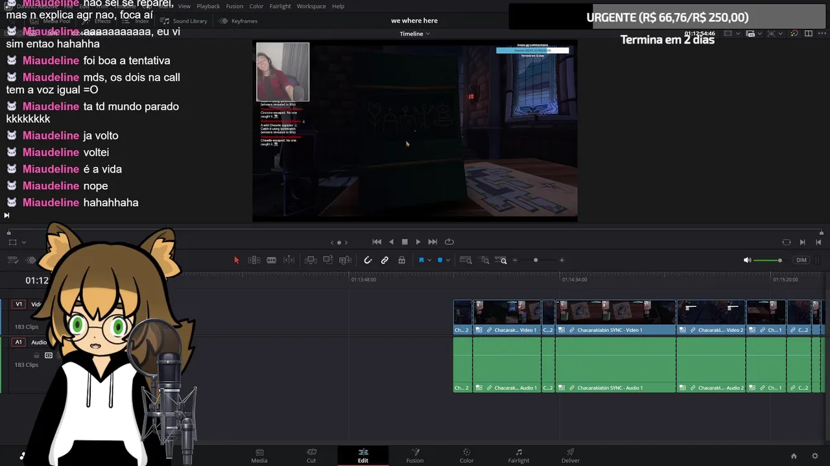The image size is (830, 466).
Task: Switch to the Fairlight page tab
Action: [519, 456]
